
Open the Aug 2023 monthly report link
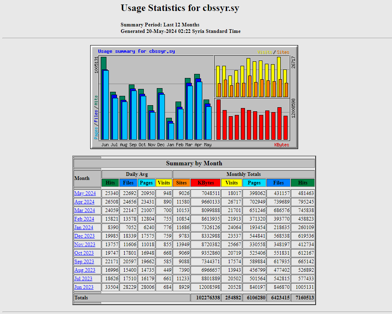tap(85, 270)
